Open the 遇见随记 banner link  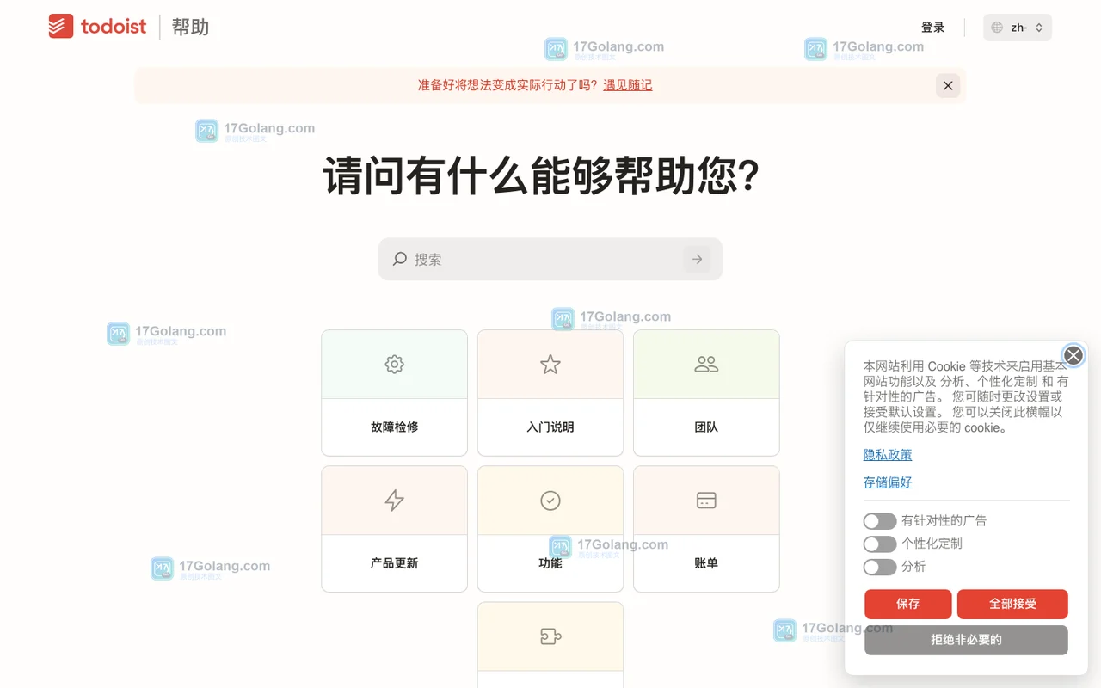(x=628, y=85)
